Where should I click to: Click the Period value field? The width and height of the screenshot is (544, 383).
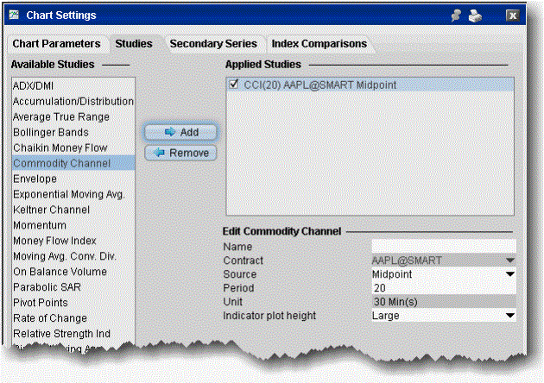tap(442, 288)
